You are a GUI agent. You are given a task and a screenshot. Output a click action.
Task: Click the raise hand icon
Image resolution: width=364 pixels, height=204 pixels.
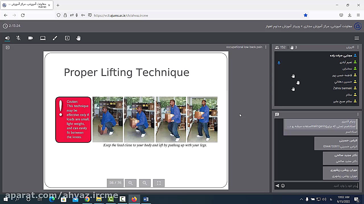pyautogui.click(x=78, y=38)
